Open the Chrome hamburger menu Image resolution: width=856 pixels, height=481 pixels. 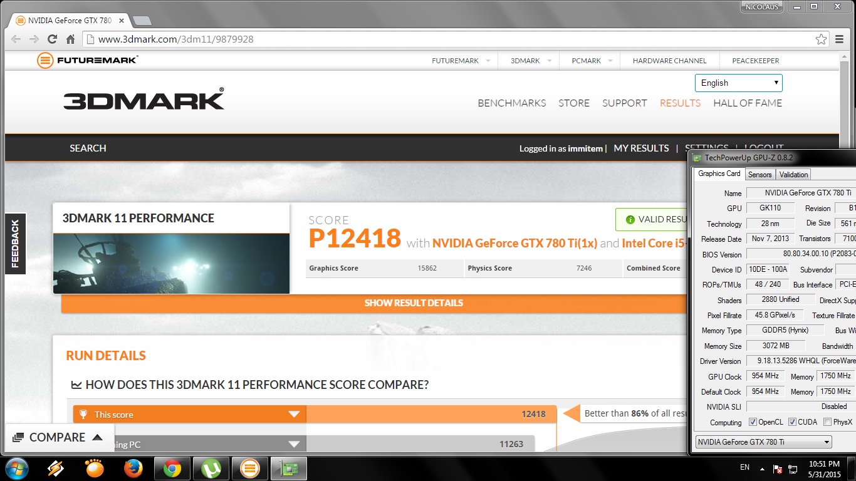tap(840, 39)
